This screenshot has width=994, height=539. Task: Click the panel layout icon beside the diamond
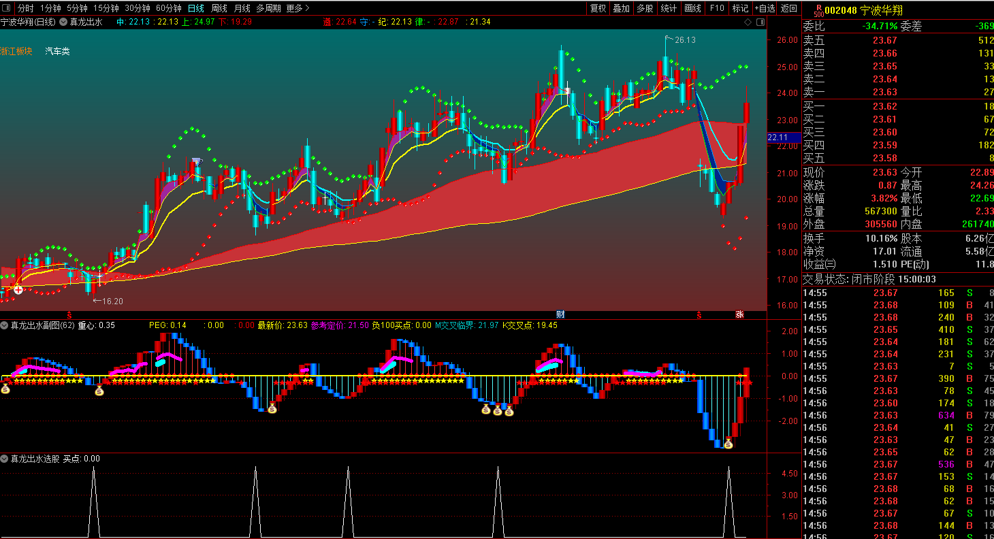point(760,22)
